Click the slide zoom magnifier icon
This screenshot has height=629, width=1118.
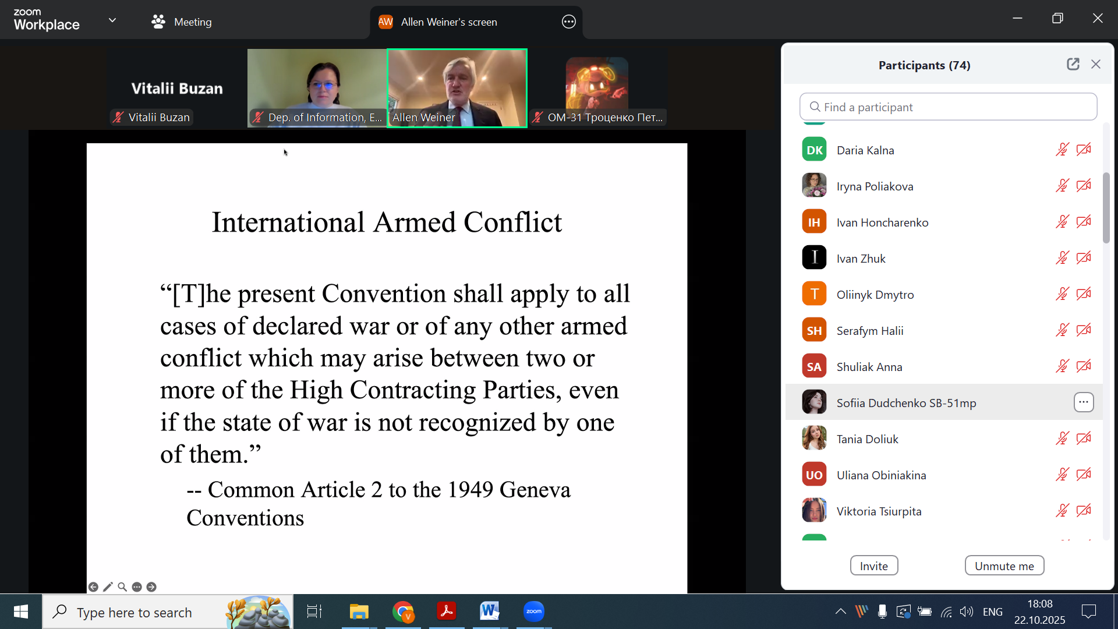(122, 586)
